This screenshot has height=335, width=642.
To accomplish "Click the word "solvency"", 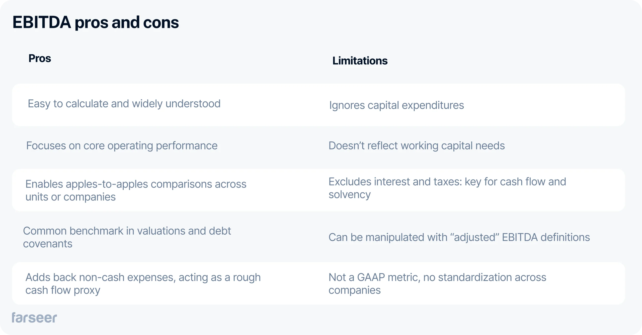I will coord(350,195).
